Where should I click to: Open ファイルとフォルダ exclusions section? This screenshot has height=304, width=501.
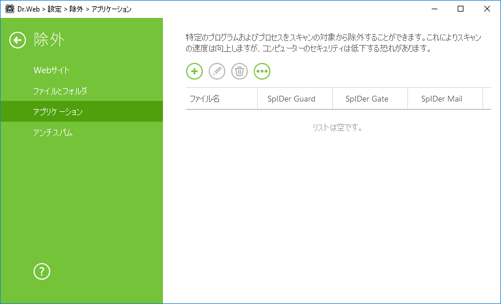[x=82, y=91]
